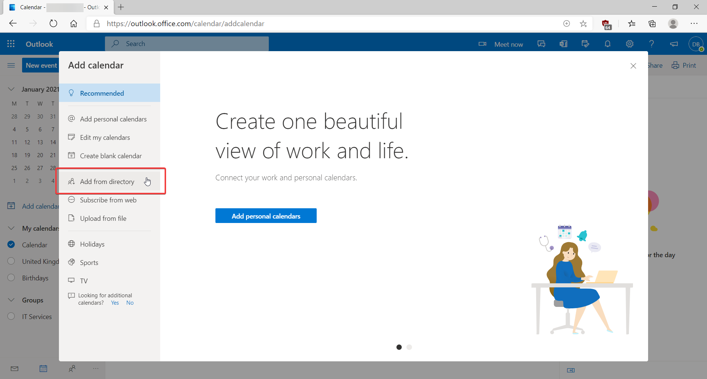
Task: Open the Outlook app launcher grid
Action: (x=11, y=44)
